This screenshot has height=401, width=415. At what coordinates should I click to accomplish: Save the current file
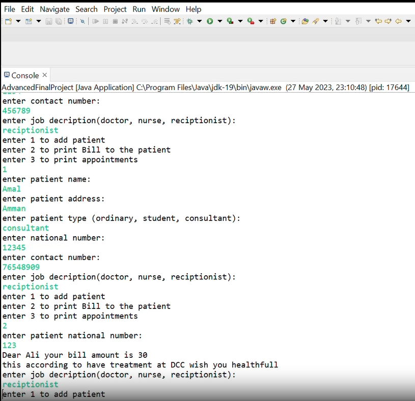49,20
